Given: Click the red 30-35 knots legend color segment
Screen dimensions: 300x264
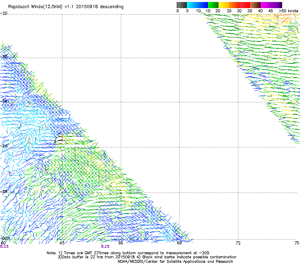Looking at the screenshot, I should pyautogui.click(x=245, y=5).
